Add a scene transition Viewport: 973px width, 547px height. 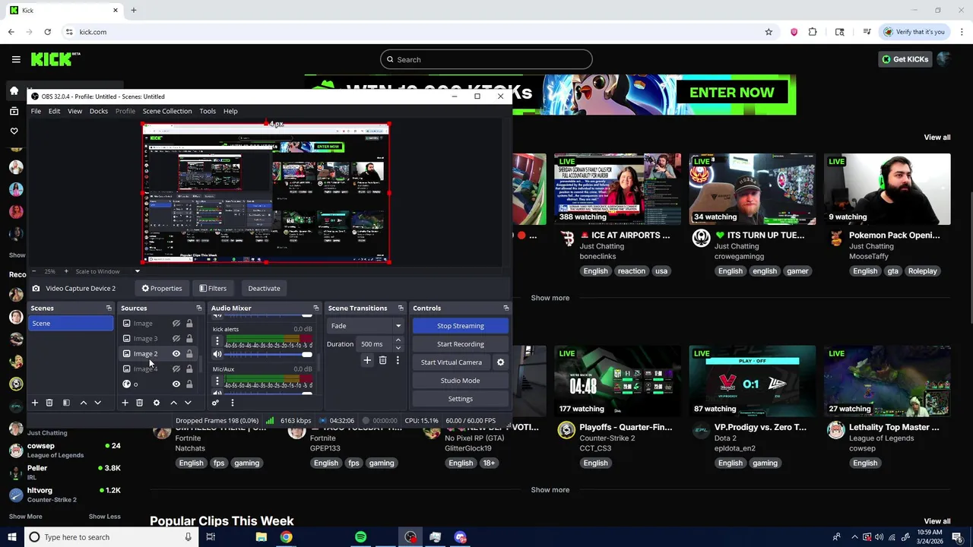click(x=367, y=360)
